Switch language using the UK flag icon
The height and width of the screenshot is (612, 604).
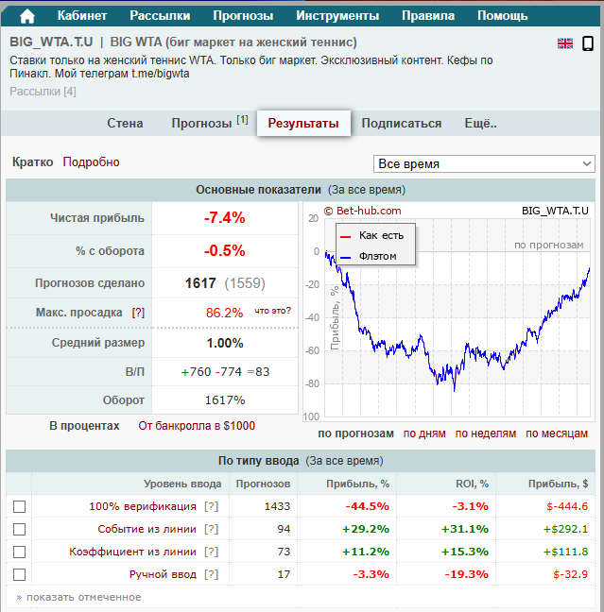pyautogui.click(x=565, y=43)
